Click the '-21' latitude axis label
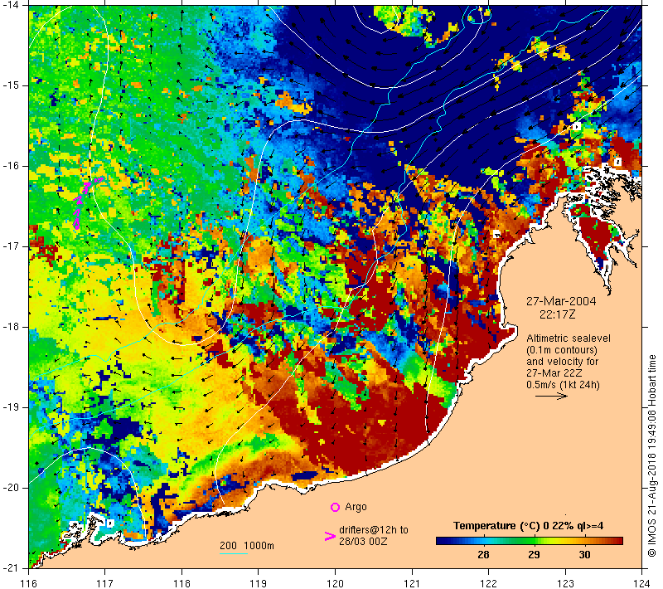663x589 pixels. 10,568
